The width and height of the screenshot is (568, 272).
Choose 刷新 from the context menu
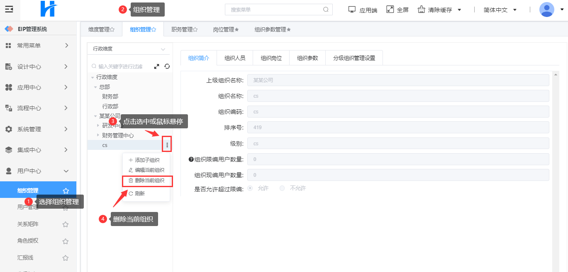pyautogui.click(x=146, y=194)
